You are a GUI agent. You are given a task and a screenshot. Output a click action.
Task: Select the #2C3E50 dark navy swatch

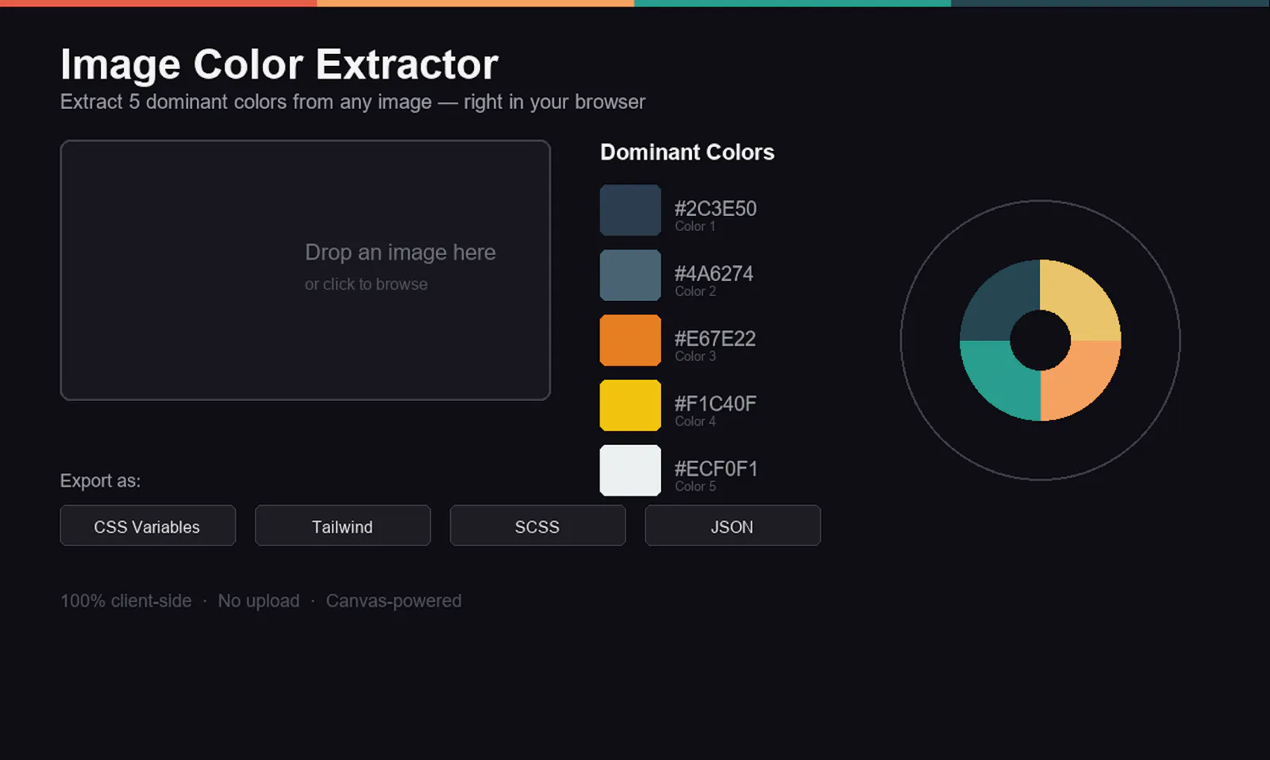click(x=630, y=210)
